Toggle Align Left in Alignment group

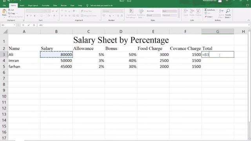[x=62, y=16]
